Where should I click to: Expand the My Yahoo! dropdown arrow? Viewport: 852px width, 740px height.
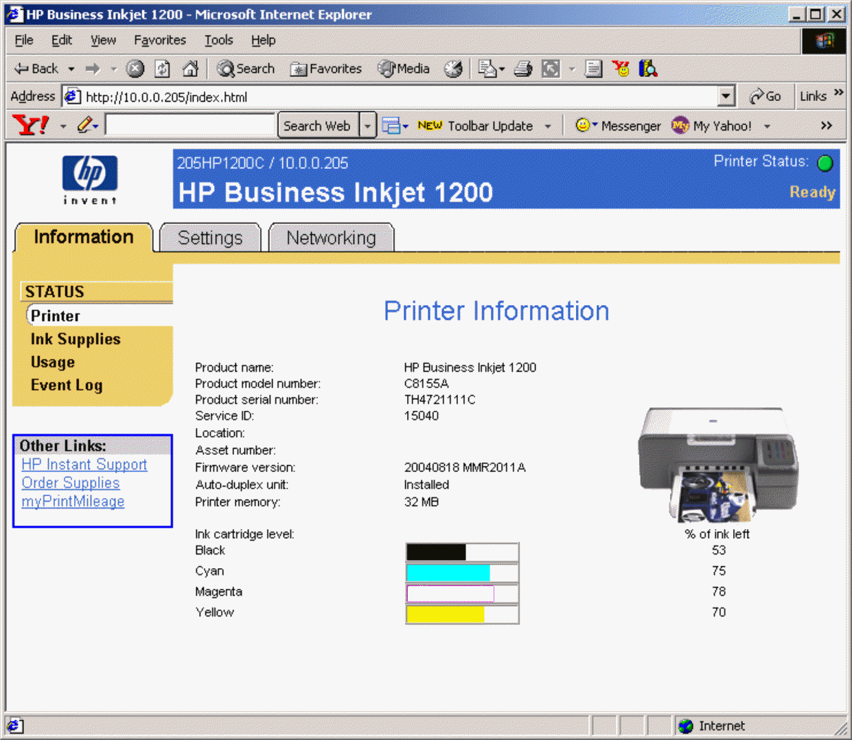[767, 126]
